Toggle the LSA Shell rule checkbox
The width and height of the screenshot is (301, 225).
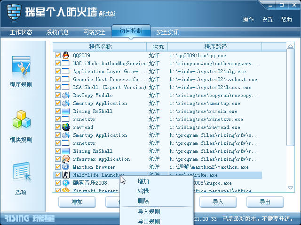pyautogui.click(x=58, y=87)
